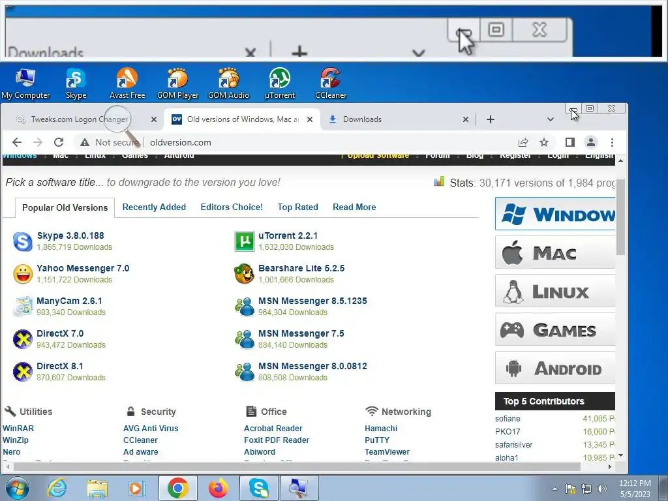Launch uTorrent desktop shortcut
The image size is (668, 501).
(279, 83)
